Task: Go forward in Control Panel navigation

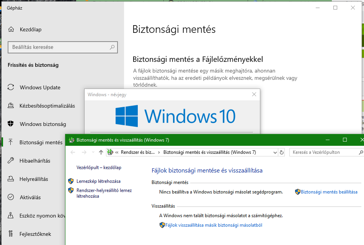Action: pos(84,152)
